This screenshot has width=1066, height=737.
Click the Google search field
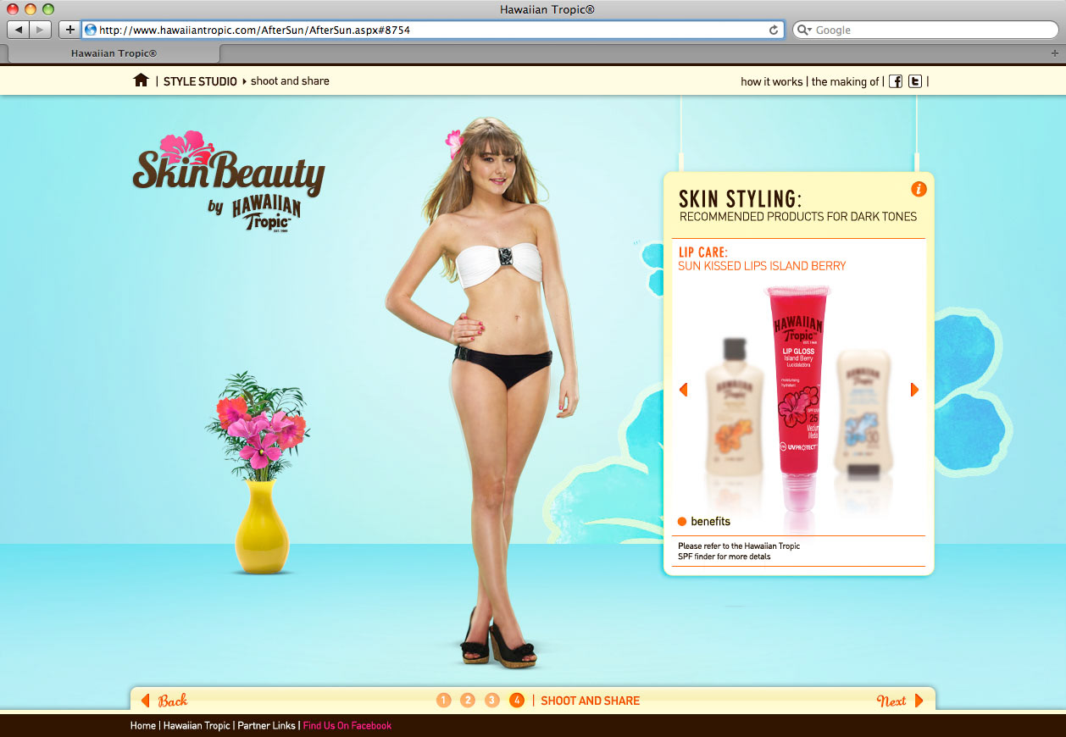pyautogui.click(x=925, y=30)
